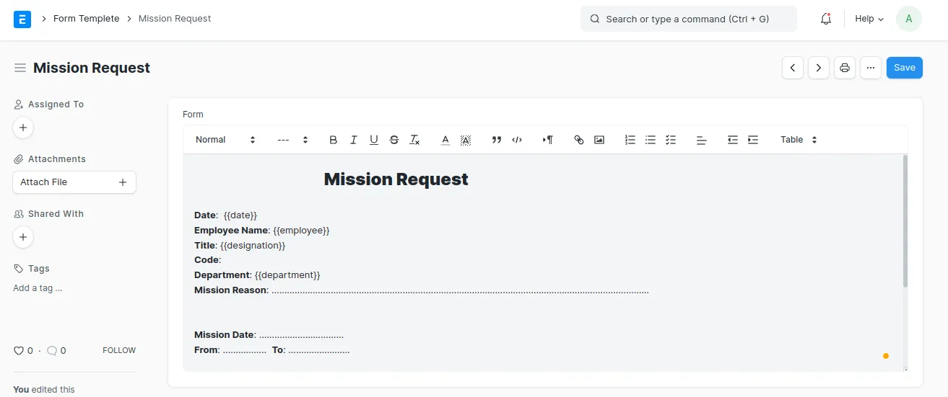The width and height of the screenshot is (948, 397).
Task: Insert a blockquote
Action: coord(496,140)
